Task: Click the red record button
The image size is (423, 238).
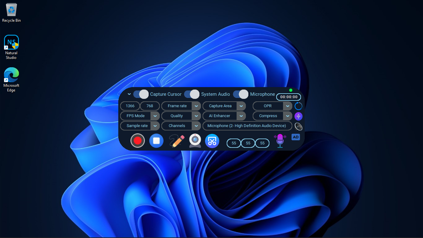Action: tap(137, 141)
